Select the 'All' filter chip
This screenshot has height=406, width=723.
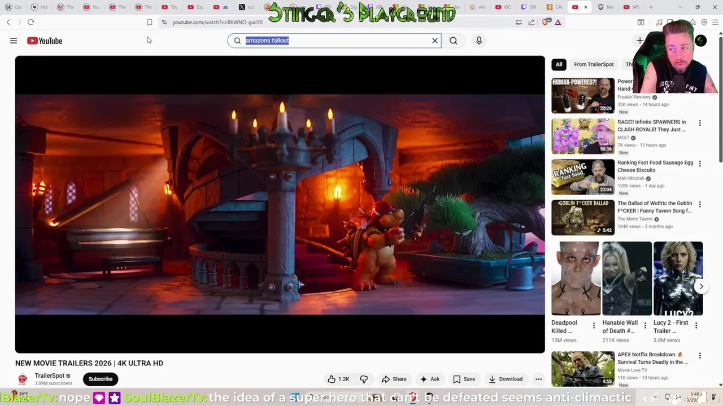point(559,64)
